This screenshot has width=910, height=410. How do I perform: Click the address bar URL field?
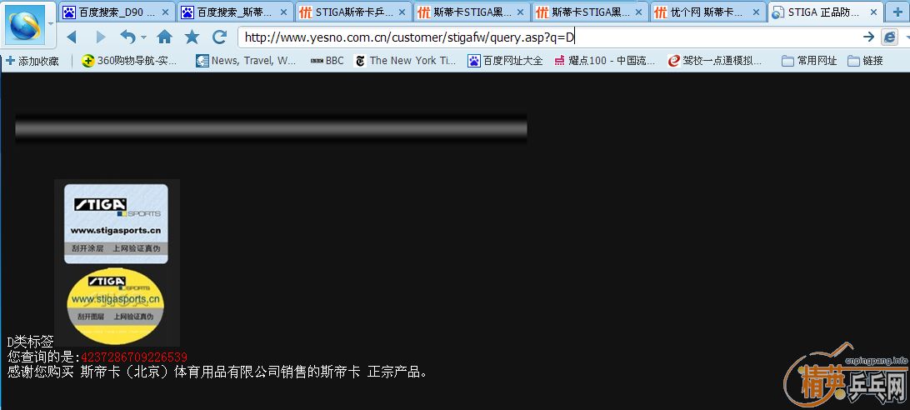pyautogui.click(x=548, y=37)
